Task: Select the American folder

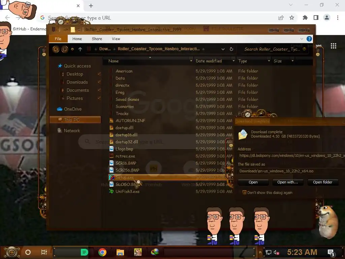Action: coord(124,71)
